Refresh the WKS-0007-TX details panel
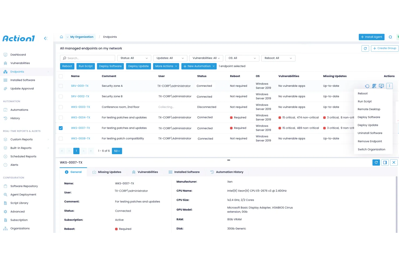The image size is (399, 266). [x=376, y=162]
